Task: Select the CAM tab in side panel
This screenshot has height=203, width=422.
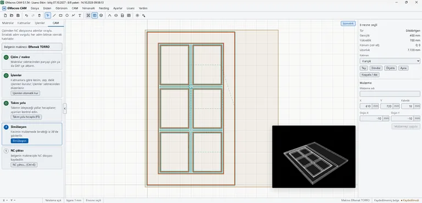Action: pos(55,23)
